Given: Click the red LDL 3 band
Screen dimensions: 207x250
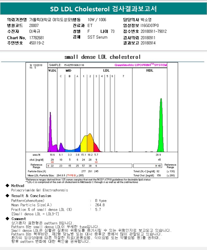Looking at the screenshot, I should (x=96, y=148).
